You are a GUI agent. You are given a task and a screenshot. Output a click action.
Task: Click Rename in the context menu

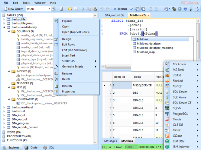[76, 73]
